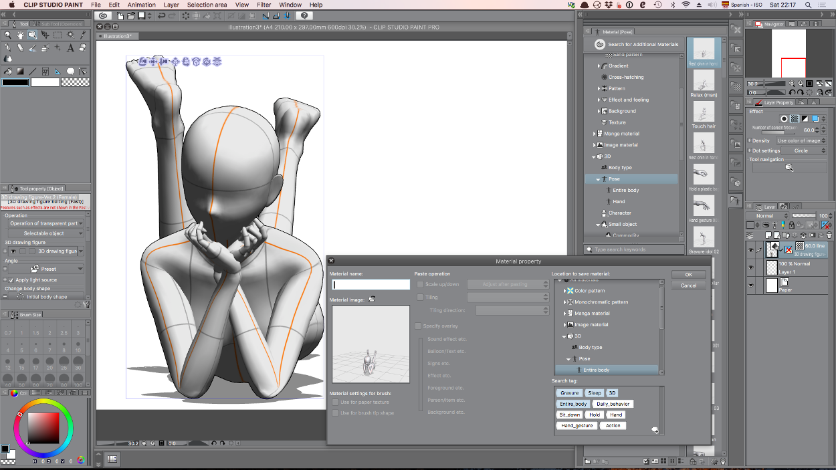Select the Zoom tool in the toolbar
The image size is (836, 470).
pos(9,35)
